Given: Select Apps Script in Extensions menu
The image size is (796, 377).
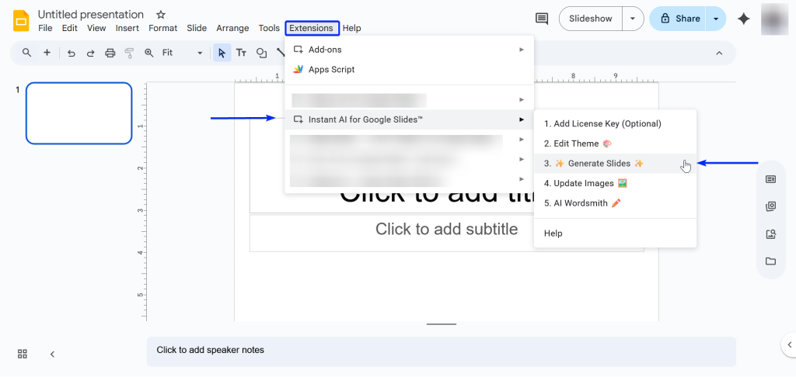Looking at the screenshot, I should point(331,69).
